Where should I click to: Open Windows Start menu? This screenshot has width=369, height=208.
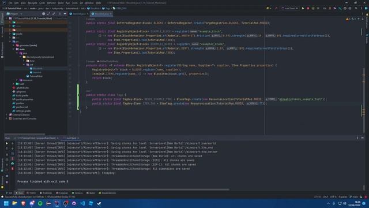coord(6,203)
